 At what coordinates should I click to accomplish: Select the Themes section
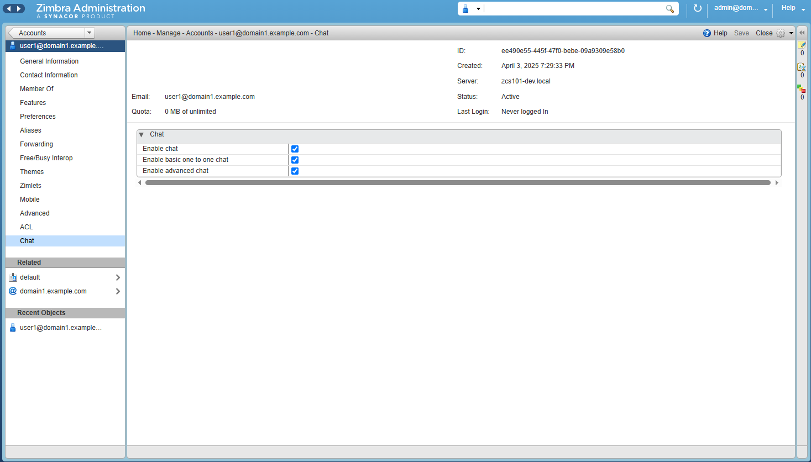pos(32,172)
